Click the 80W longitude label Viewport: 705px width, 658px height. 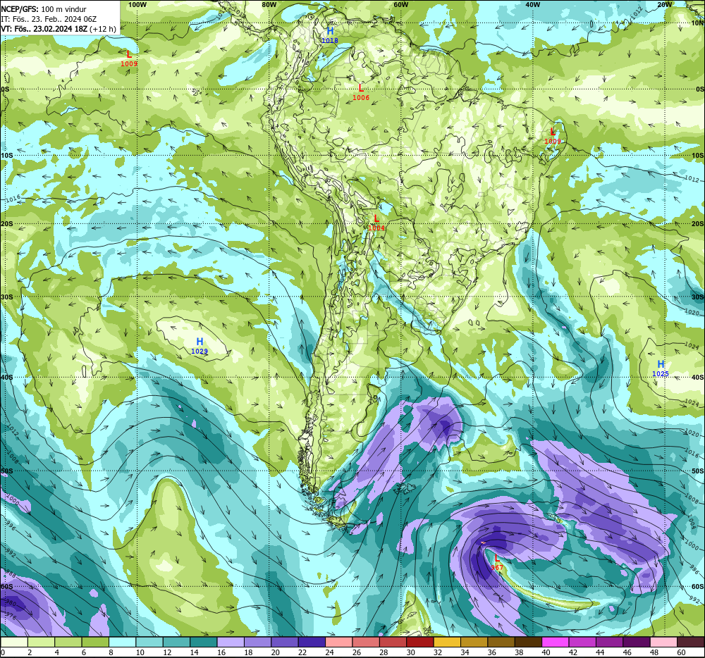coord(269,4)
